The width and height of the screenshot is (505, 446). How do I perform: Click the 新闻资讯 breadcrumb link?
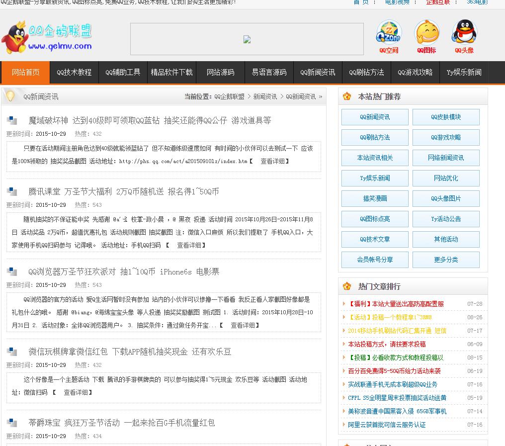pos(265,96)
